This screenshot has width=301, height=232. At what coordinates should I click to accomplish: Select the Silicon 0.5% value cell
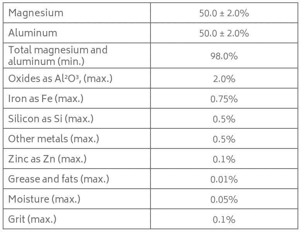click(x=224, y=119)
